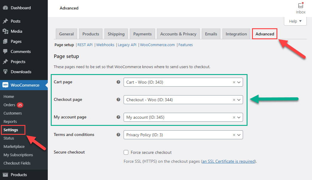Expand the Help panel dropdown
The height and width of the screenshot is (180, 312).
295,21
